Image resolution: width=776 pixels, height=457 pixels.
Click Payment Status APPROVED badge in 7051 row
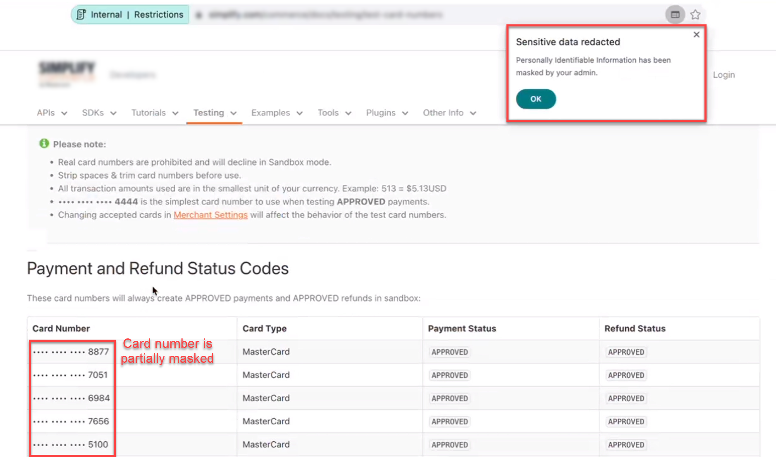point(450,375)
